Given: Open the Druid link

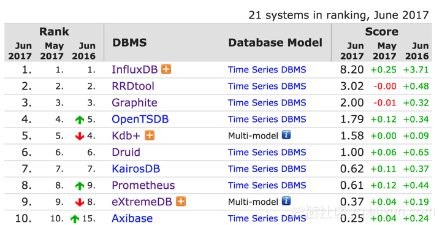Looking at the screenshot, I should (x=126, y=152).
